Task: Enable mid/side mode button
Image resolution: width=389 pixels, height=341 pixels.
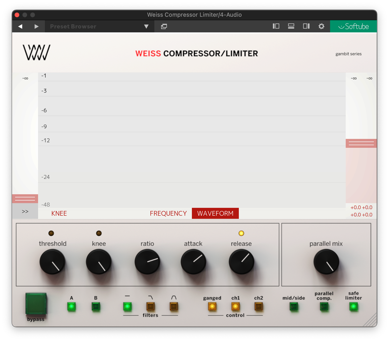Action: 294,306
